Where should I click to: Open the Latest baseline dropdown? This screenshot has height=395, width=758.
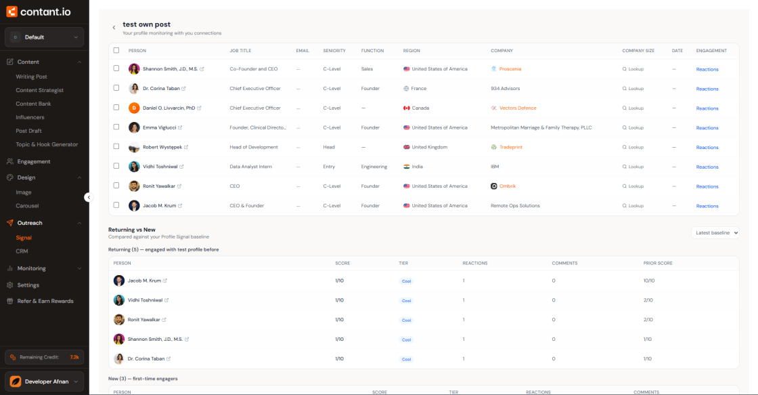click(x=715, y=233)
